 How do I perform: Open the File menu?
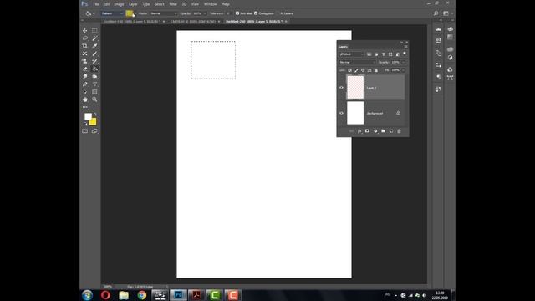click(x=96, y=4)
